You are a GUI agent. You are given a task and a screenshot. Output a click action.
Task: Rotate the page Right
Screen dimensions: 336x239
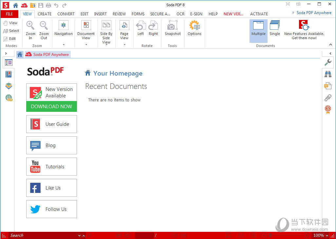(153, 28)
